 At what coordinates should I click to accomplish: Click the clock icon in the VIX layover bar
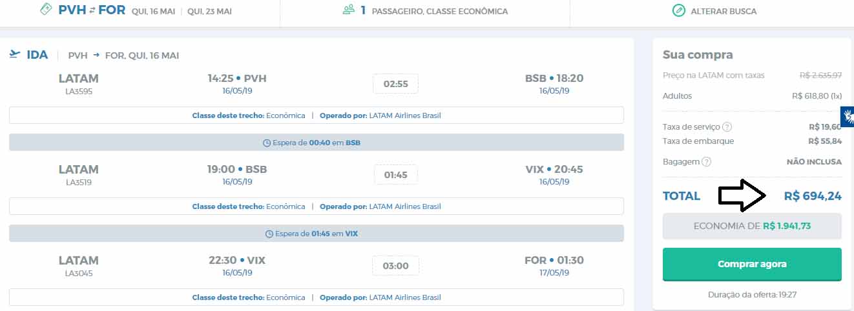[269, 234]
